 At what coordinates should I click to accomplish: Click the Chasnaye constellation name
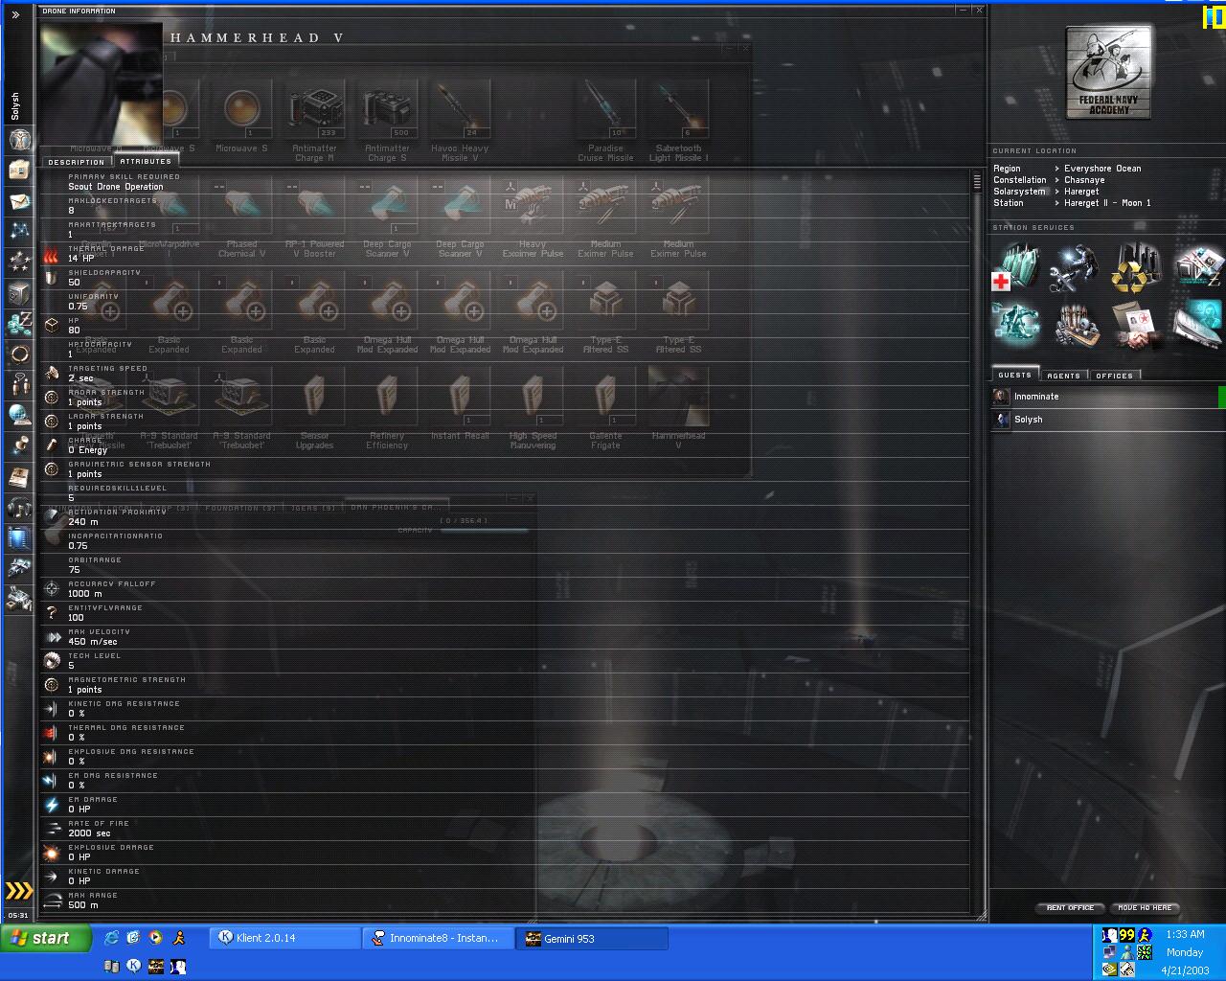[x=1084, y=180]
